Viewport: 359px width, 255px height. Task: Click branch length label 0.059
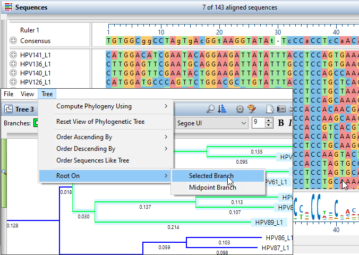tap(164, 248)
